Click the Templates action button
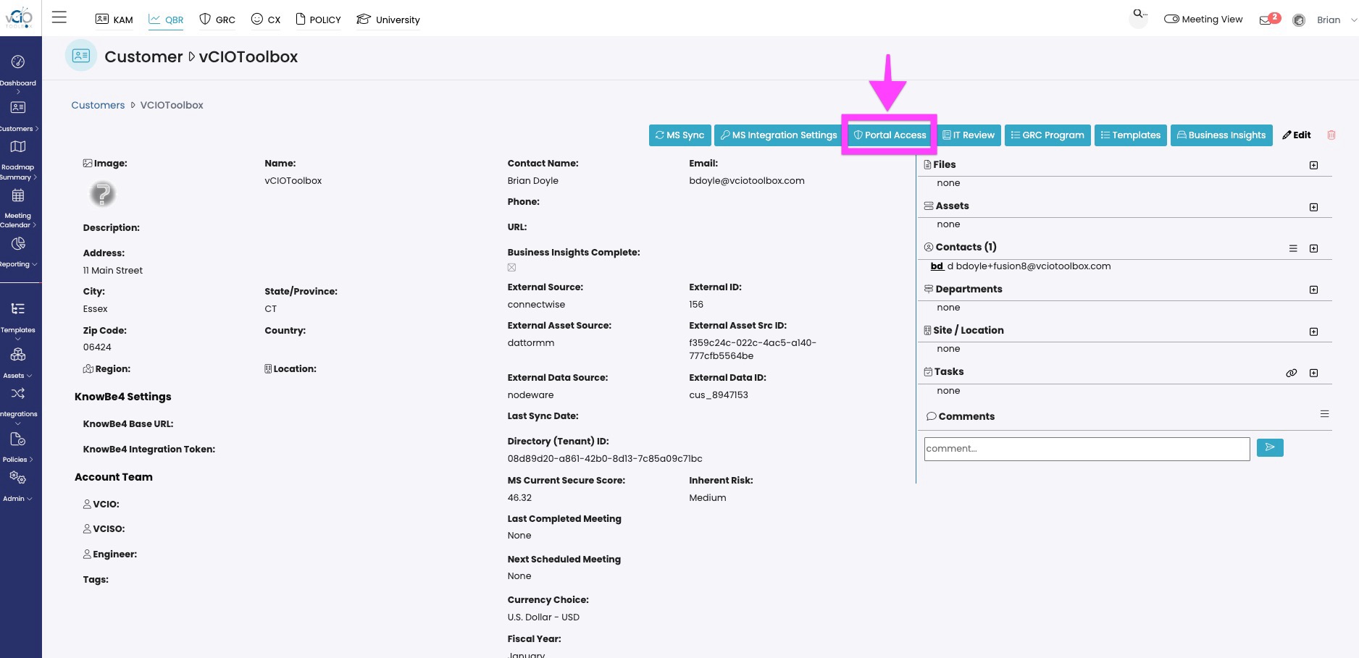 1131,135
